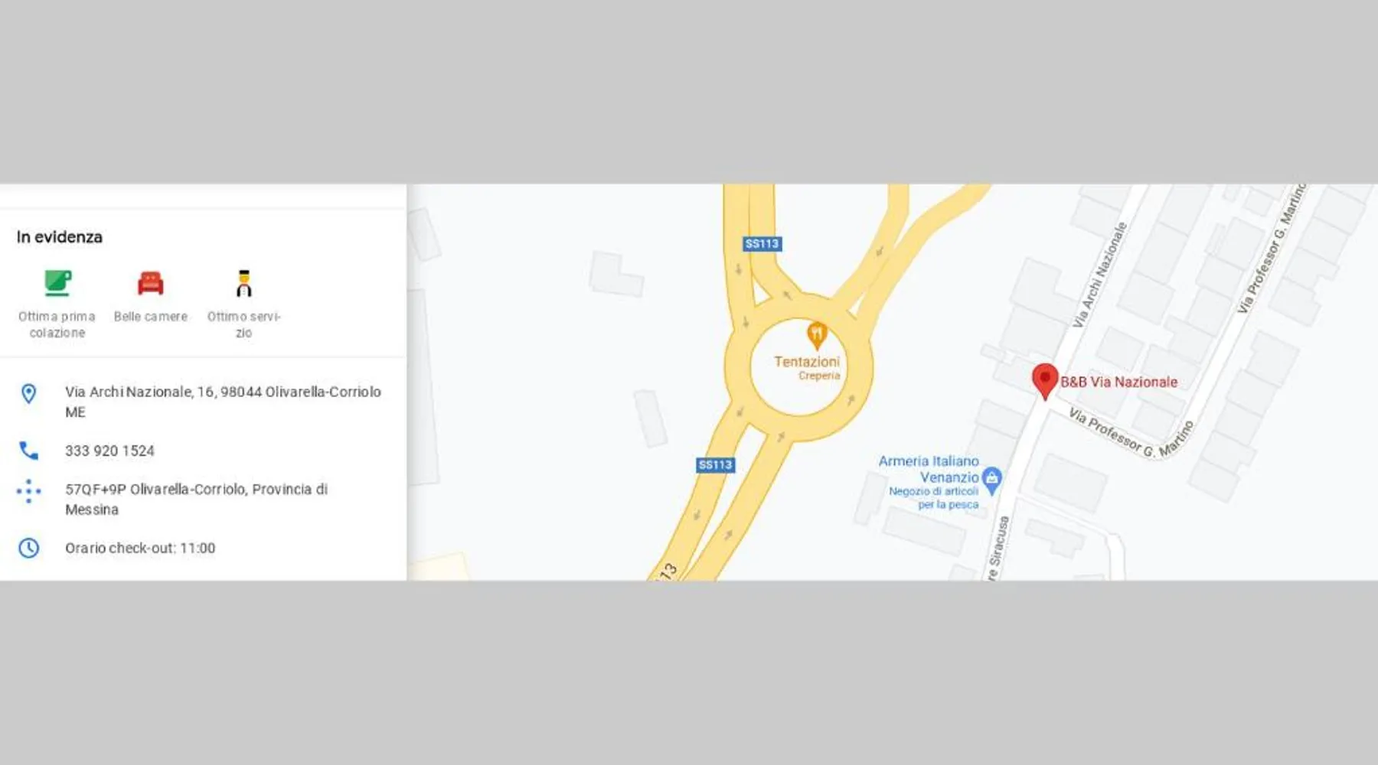This screenshot has width=1378, height=765.
Task: Click the Ottima prima colazione label
Action: (x=57, y=324)
